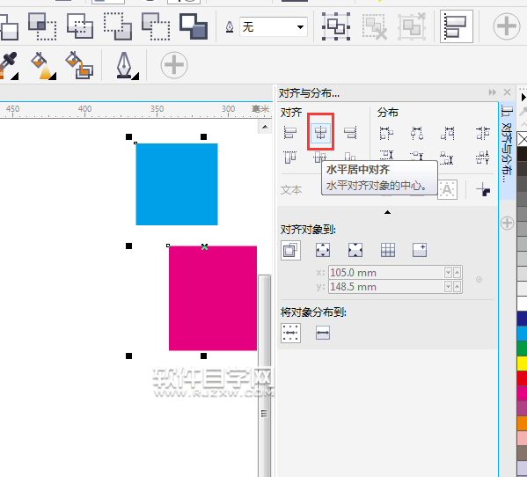Image resolution: width=527 pixels, height=477 pixels.
Task: Select the Interactive Fill bucket tool
Action: 43,65
